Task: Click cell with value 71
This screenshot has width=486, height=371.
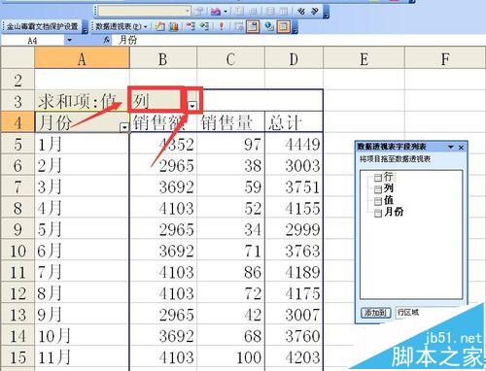Action: pos(230,251)
